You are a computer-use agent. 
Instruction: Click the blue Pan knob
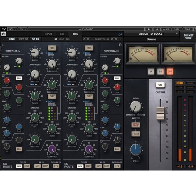click(x=136, y=150)
